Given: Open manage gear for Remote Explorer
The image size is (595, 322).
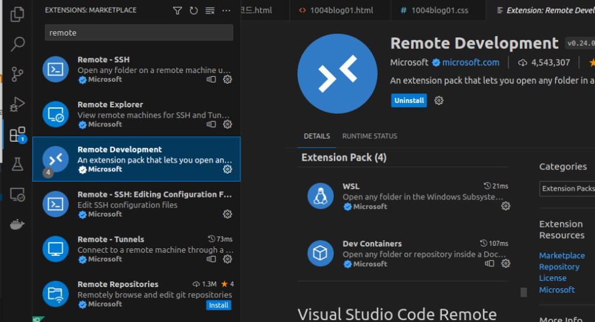Looking at the screenshot, I should [x=228, y=124].
